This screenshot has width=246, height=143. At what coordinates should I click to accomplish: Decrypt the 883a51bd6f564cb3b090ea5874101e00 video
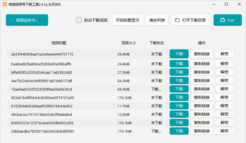[x=224, y=98]
